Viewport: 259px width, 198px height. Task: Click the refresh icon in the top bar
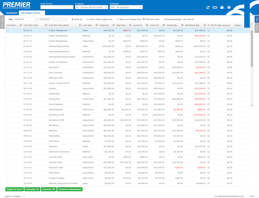coord(208,8)
